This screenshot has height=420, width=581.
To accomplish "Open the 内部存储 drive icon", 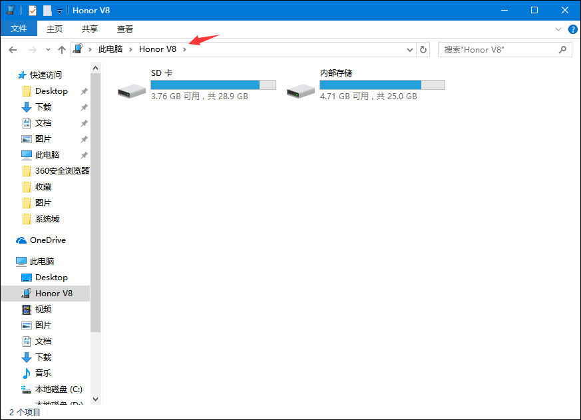I will pyautogui.click(x=301, y=91).
